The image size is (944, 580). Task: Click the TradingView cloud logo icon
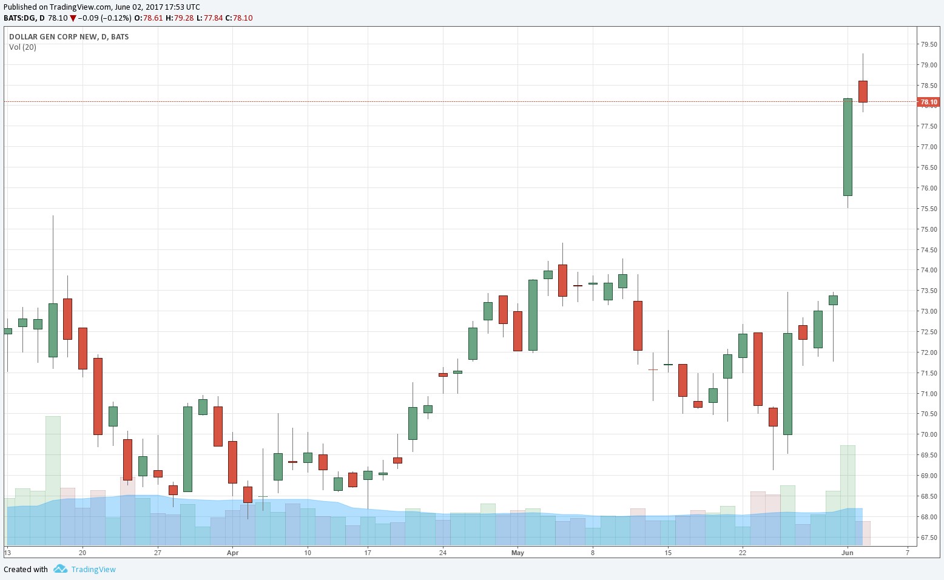coord(59,569)
